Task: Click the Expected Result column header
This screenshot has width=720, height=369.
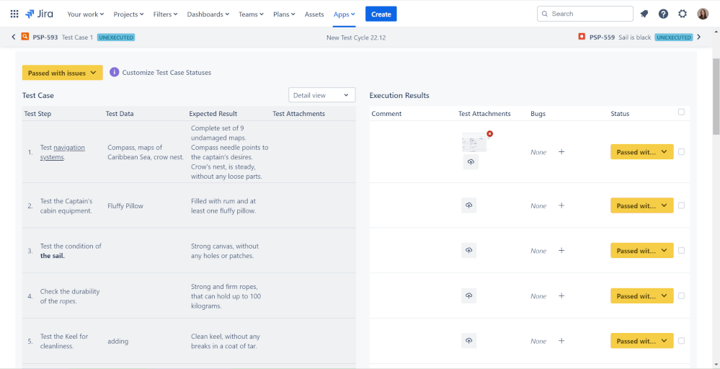Action: 213,113
